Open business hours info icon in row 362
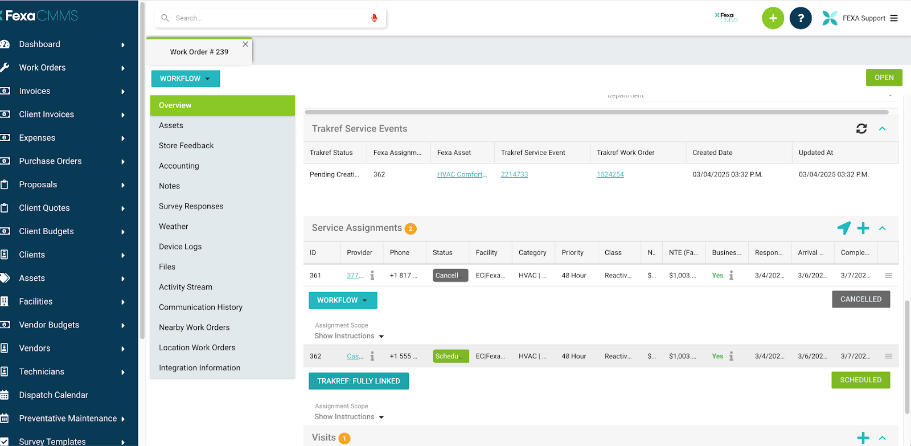911x446 pixels. pyautogui.click(x=731, y=356)
